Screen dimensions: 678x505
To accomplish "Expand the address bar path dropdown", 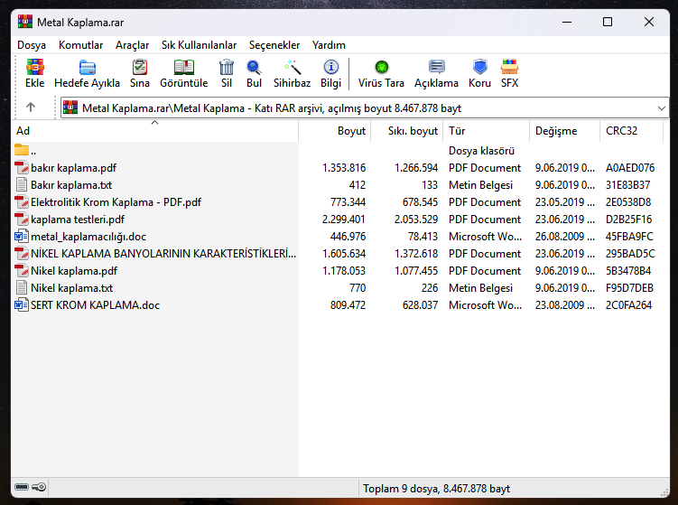I will tap(661, 108).
